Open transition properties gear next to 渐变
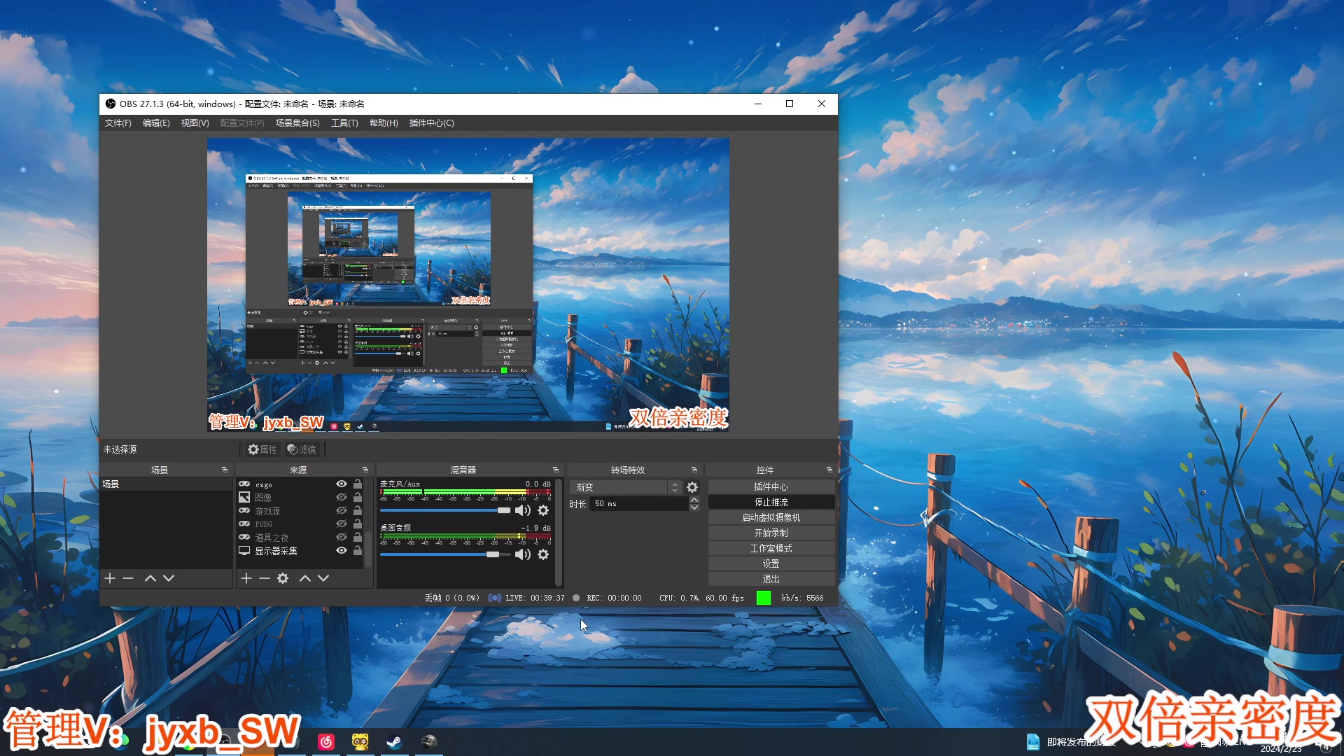 692,487
